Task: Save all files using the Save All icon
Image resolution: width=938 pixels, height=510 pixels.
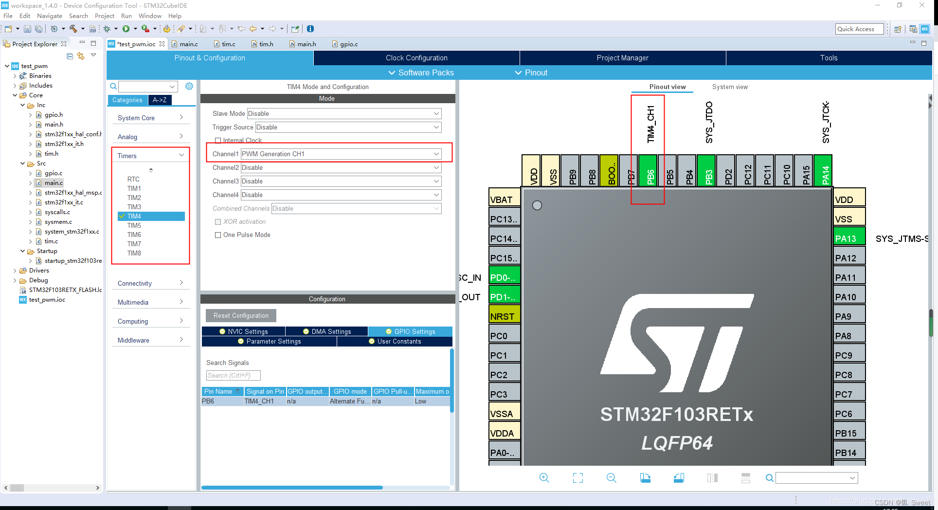Action: coord(39,29)
